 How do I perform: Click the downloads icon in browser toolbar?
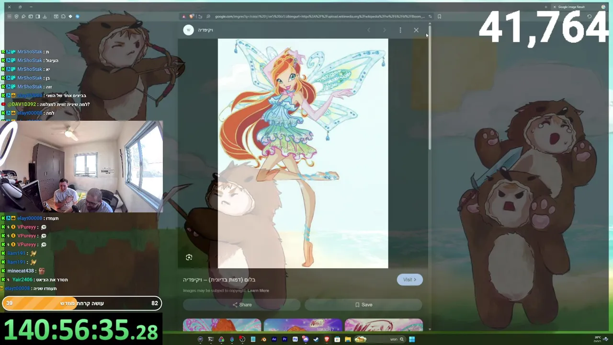tap(45, 16)
